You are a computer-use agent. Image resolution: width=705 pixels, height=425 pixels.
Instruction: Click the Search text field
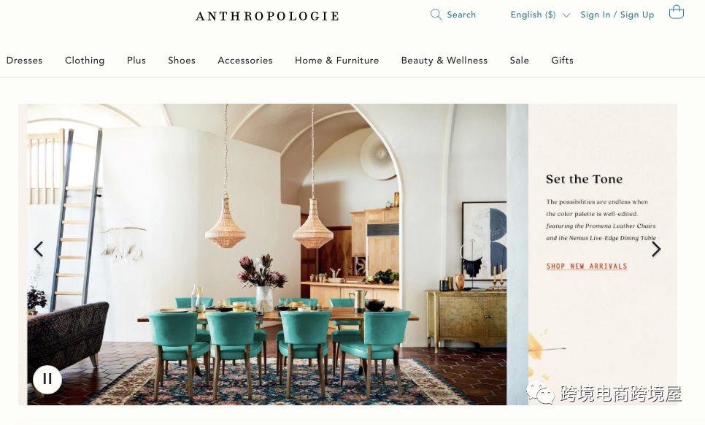[461, 15]
